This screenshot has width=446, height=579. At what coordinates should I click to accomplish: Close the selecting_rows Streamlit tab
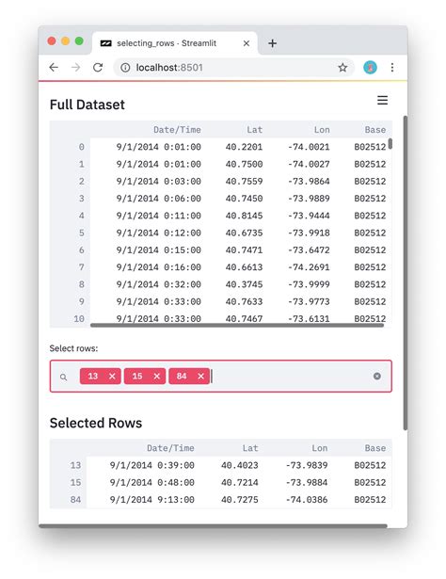(247, 43)
